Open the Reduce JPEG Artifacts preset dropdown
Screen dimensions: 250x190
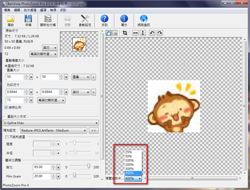(85, 130)
